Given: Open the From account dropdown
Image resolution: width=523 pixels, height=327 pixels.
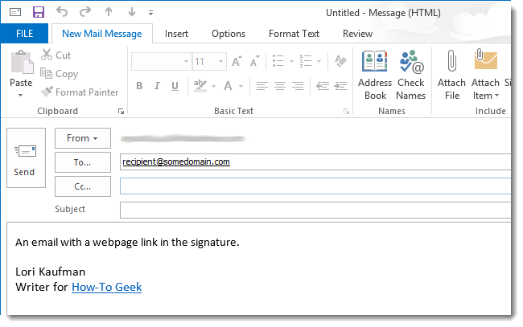Looking at the screenshot, I should 83,138.
